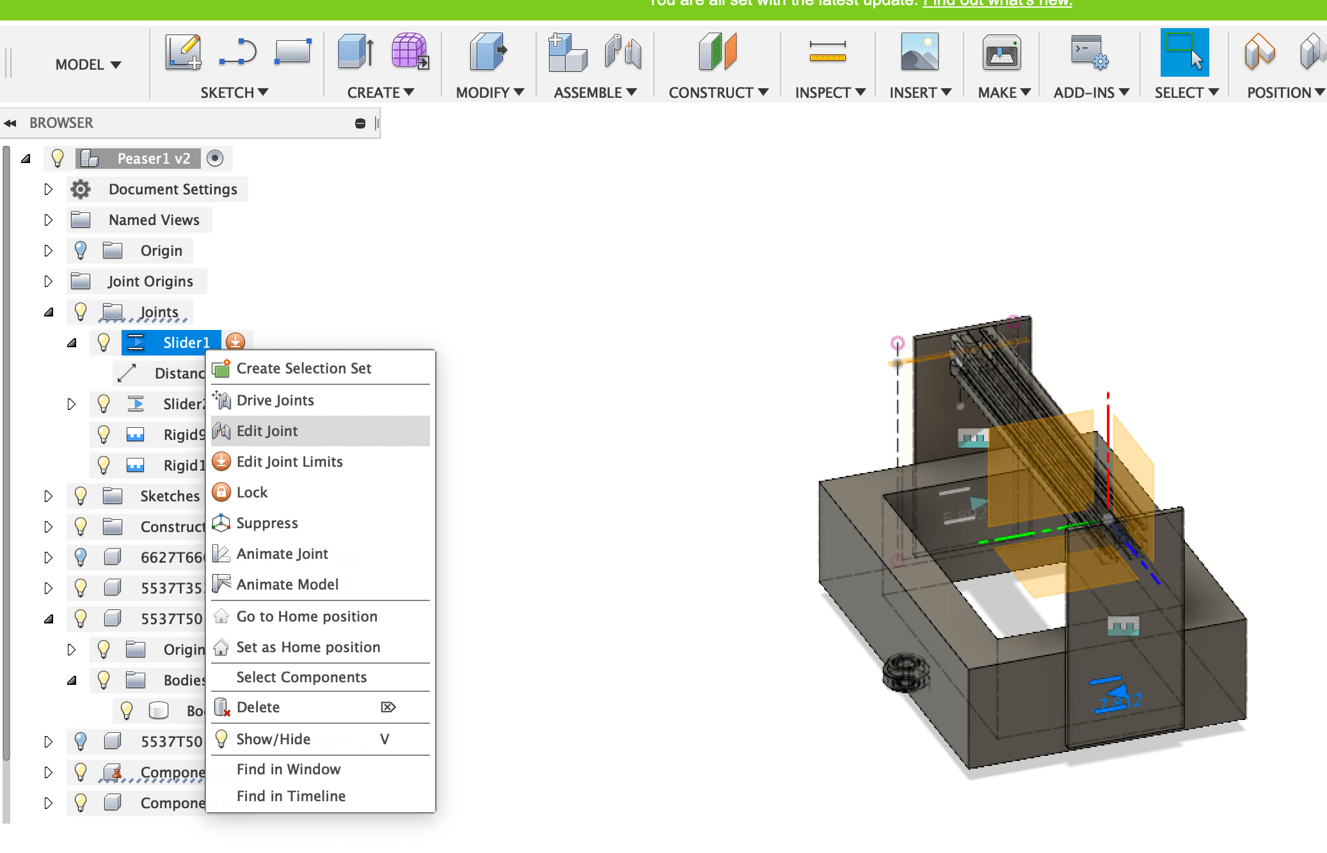Collapse the Joints folder
The height and width of the screenshot is (853, 1327).
click(49, 312)
